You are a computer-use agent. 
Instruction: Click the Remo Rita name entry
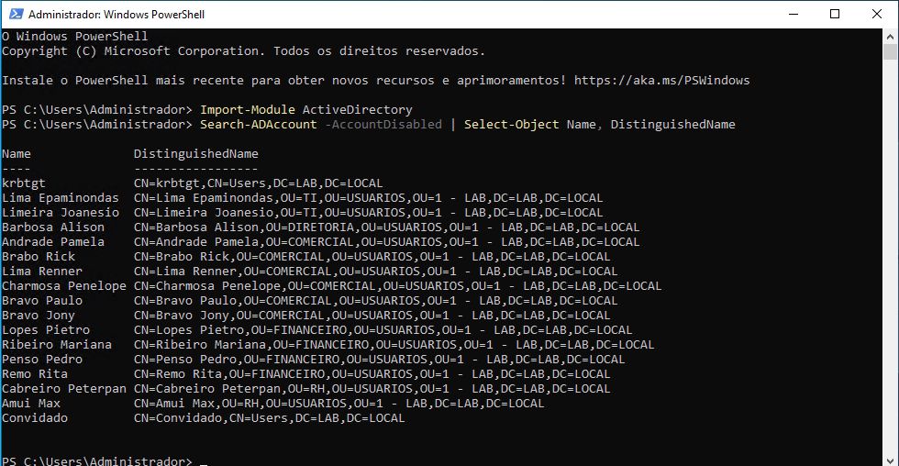click(35, 373)
